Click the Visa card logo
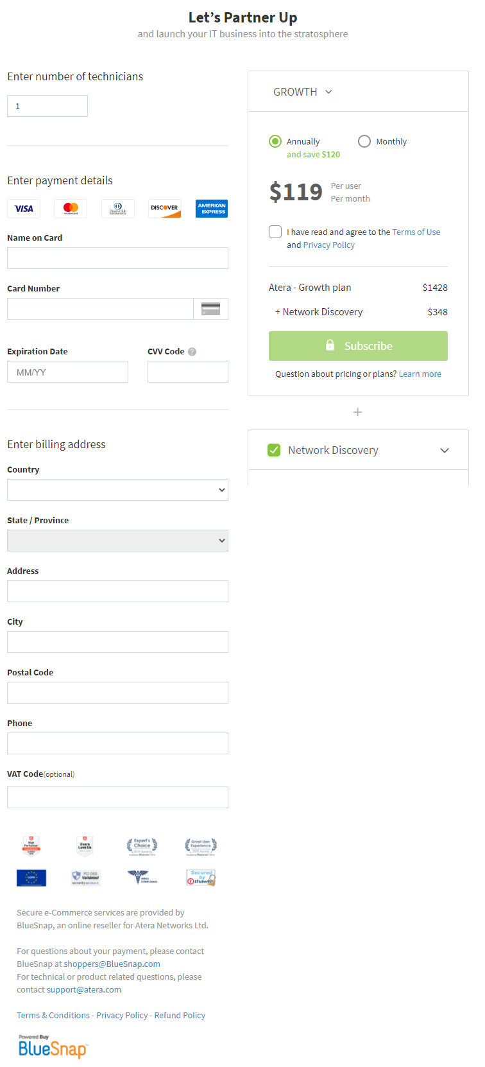Screen dimensions: 485x1067 [24, 209]
